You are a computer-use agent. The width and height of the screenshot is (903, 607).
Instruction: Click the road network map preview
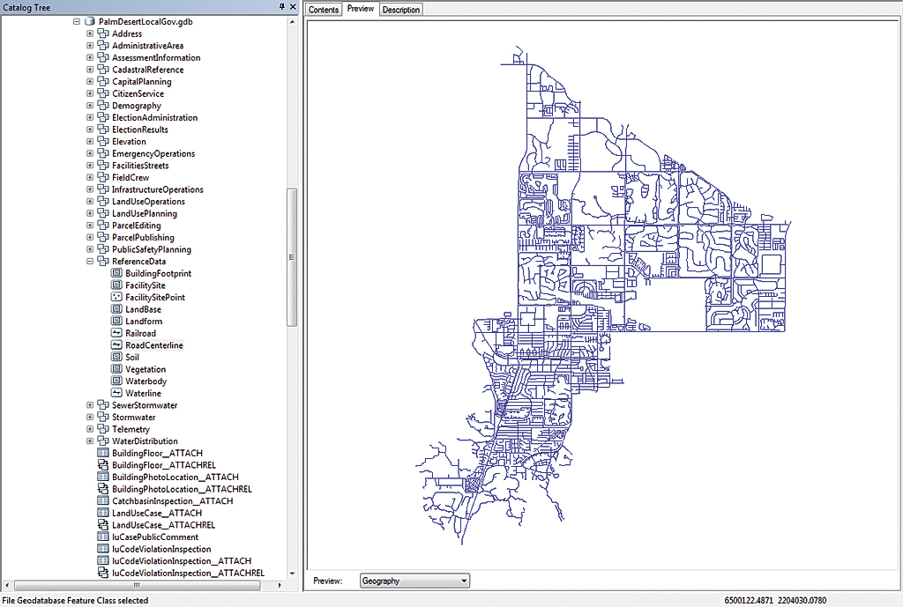(603, 295)
